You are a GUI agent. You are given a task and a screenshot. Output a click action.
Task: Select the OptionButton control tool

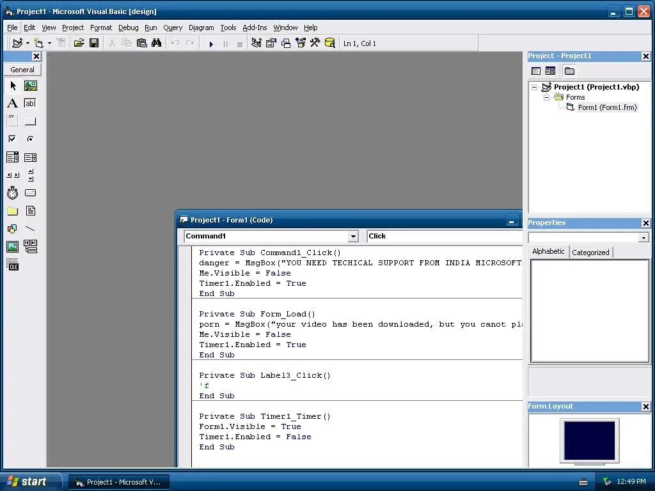31,139
